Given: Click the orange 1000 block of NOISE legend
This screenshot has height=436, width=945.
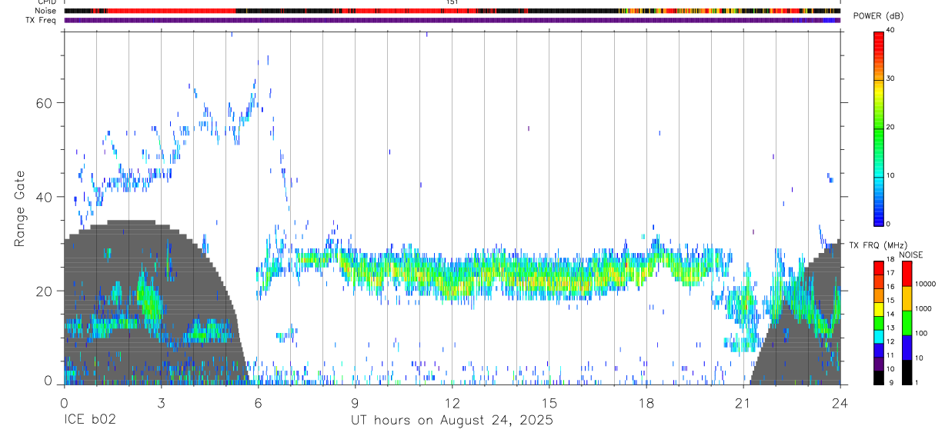Looking at the screenshot, I should (906, 298).
